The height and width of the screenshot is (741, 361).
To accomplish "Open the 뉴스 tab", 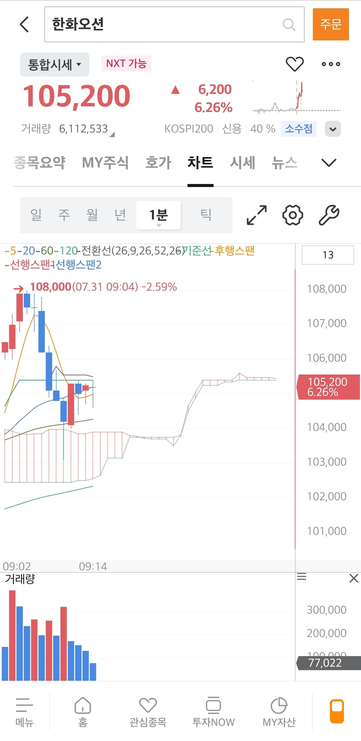I will coord(284,163).
